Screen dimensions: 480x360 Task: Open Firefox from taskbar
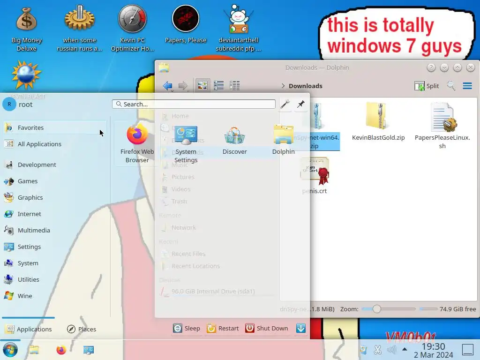click(61, 350)
